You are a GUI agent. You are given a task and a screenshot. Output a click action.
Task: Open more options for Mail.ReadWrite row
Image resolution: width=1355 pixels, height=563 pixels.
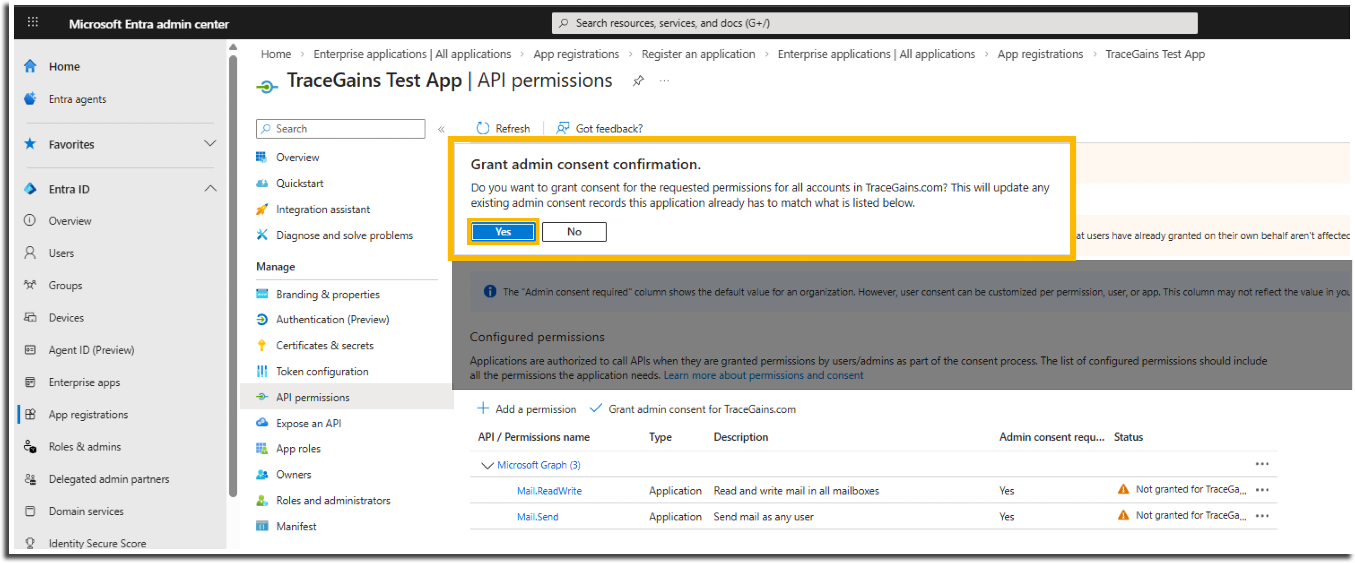[x=1262, y=490]
